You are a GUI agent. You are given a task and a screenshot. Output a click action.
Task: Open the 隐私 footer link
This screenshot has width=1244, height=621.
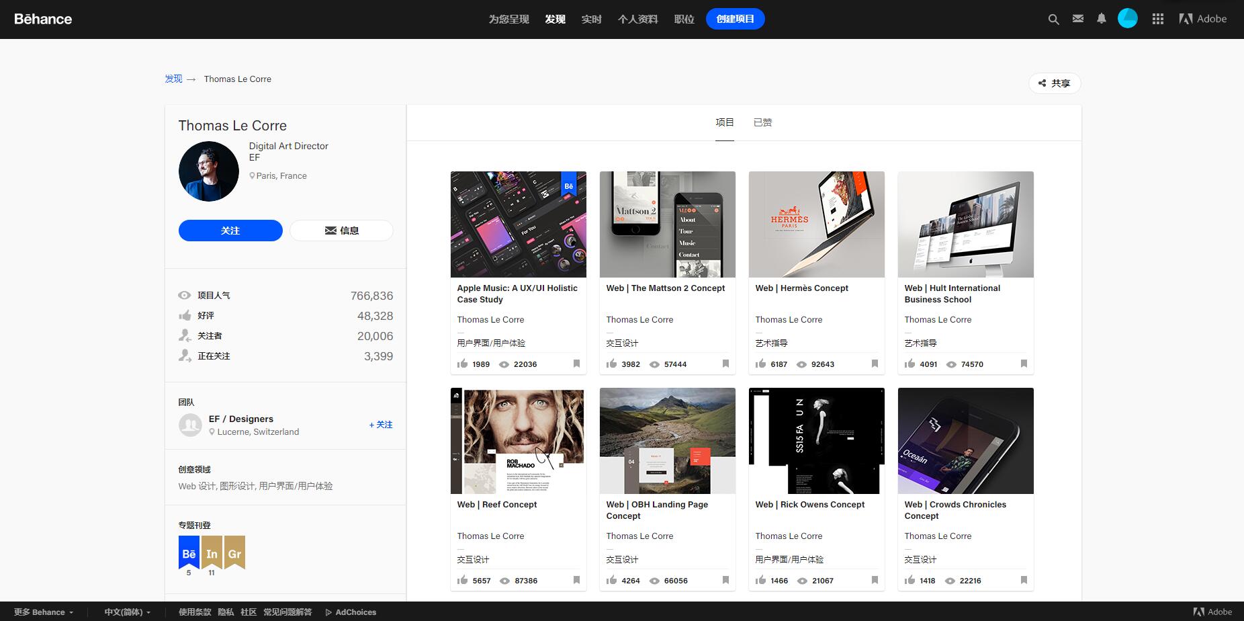click(226, 612)
